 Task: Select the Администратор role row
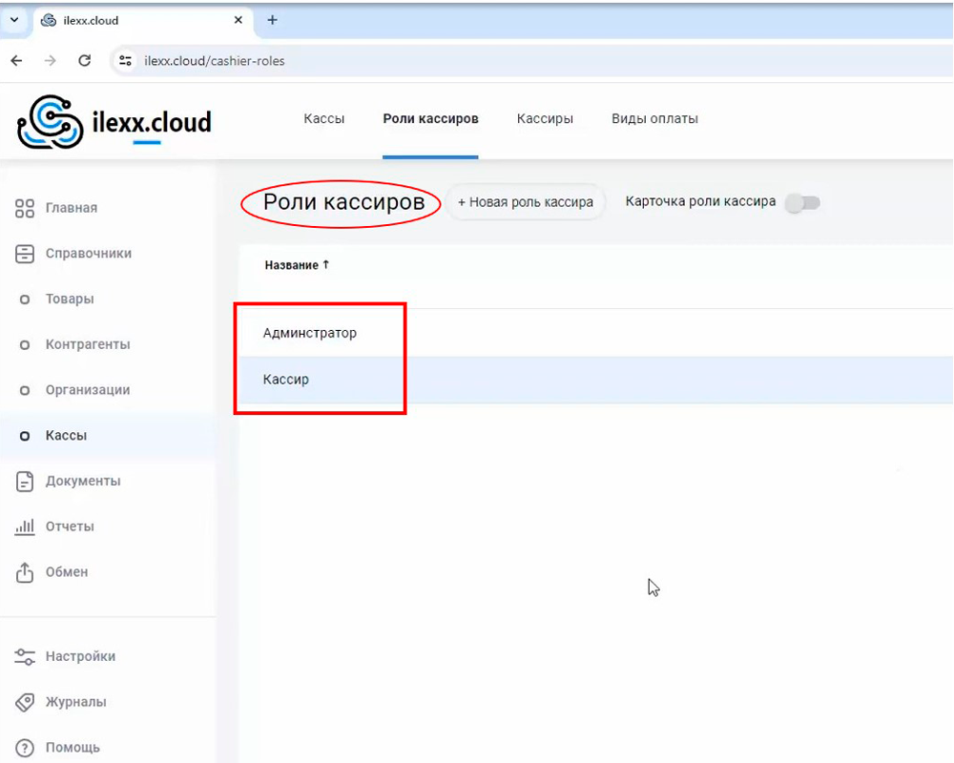click(310, 334)
